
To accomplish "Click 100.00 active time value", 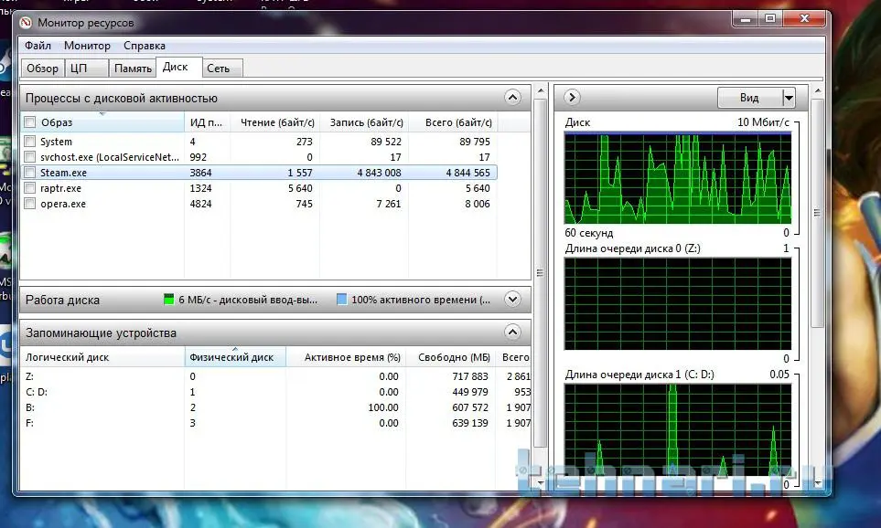I will [383, 407].
